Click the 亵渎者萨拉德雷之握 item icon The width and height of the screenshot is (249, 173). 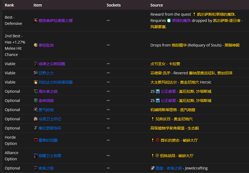click(36, 20)
